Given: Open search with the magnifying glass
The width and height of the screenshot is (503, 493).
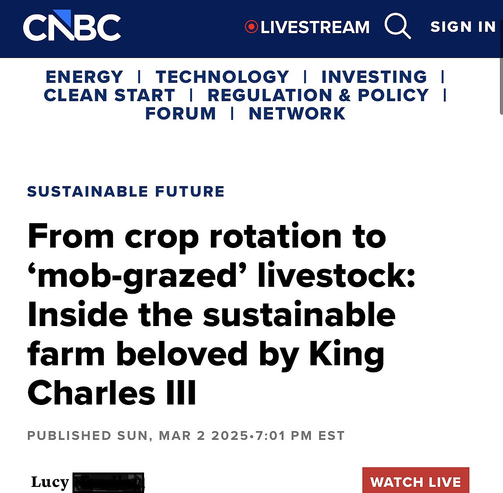Looking at the screenshot, I should [397, 26].
